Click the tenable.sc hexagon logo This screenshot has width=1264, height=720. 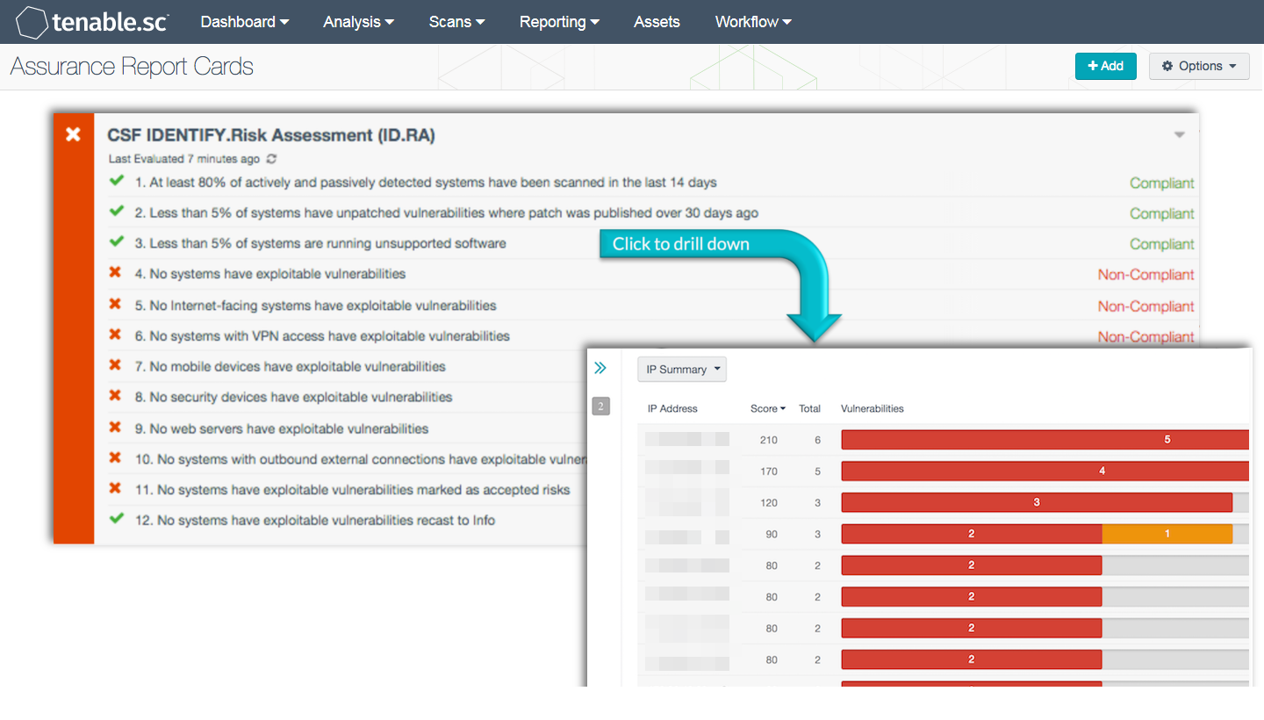pyautogui.click(x=32, y=22)
